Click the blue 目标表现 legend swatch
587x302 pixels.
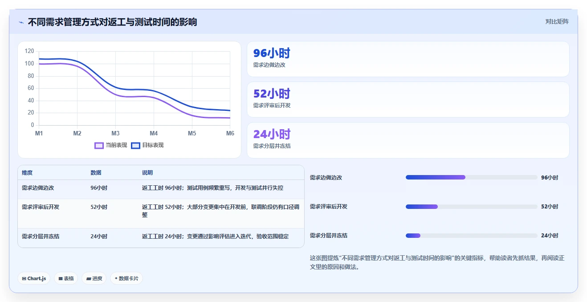135,145
